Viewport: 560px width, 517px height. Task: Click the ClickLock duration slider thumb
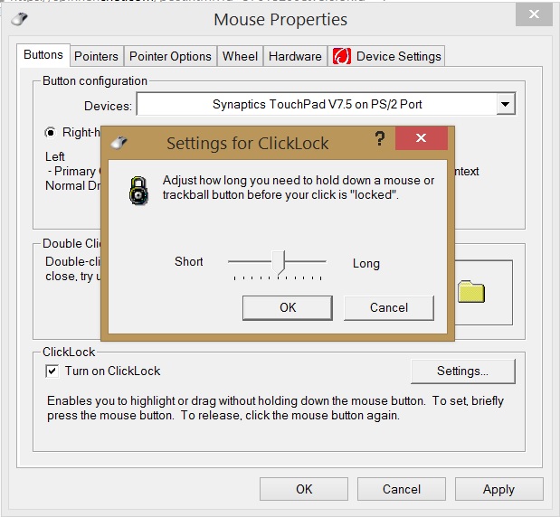point(279,262)
